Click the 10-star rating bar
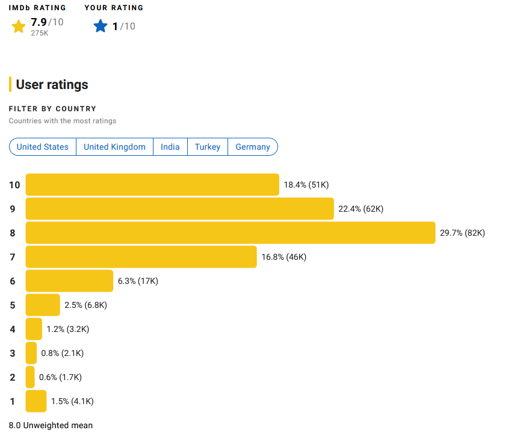 click(152, 185)
